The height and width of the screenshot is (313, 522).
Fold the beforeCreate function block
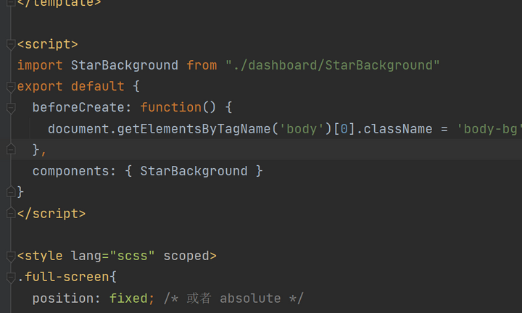click(10, 107)
